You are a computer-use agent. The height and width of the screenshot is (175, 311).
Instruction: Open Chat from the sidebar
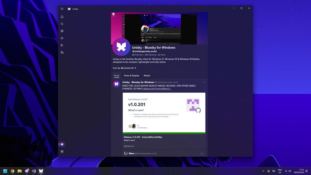point(62,53)
